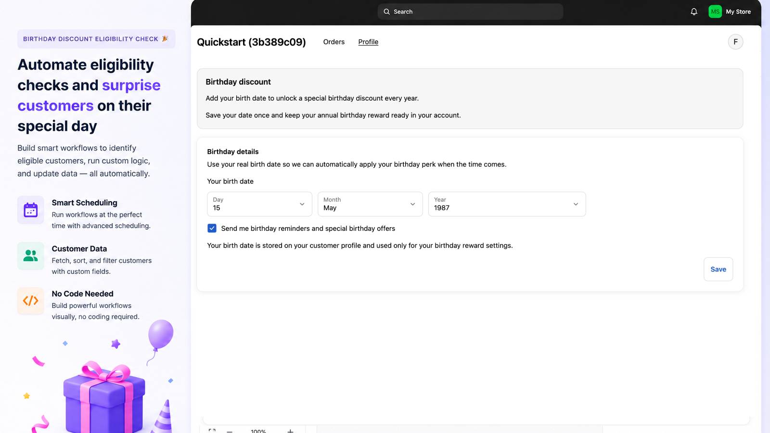Click the Customer Data people icon

31,255
